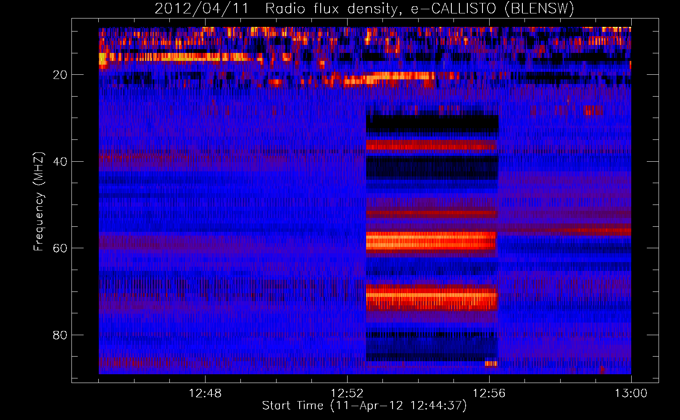Screen dimensions: 680x420
Task: Click the bright burst band near 71 MHz
Action: click(432, 297)
